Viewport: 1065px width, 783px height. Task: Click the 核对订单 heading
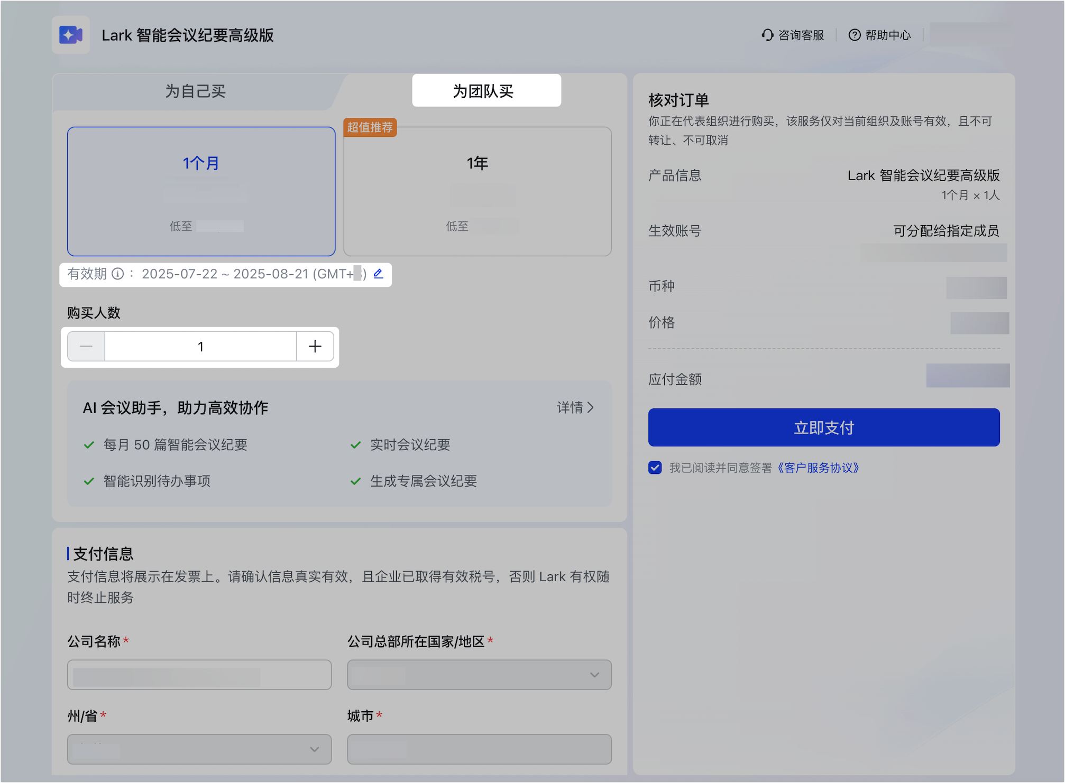(x=678, y=100)
